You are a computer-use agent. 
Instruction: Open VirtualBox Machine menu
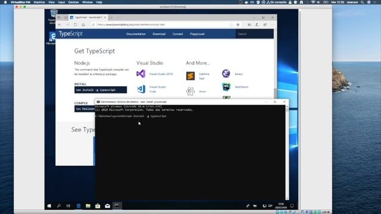[x=39, y=2]
